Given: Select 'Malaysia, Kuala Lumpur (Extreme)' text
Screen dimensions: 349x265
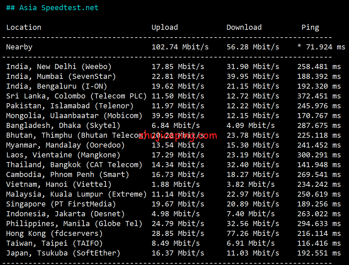Looking at the screenshot, I should 76,194.
